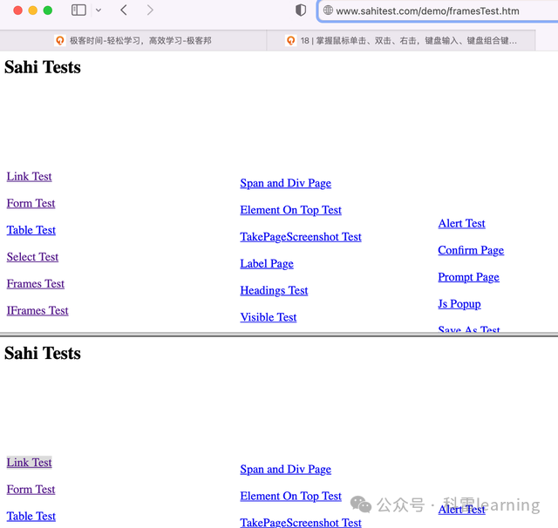The image size is (558, 528).
Task: Open Js Popup in top frame
Action: click(459, 304)
